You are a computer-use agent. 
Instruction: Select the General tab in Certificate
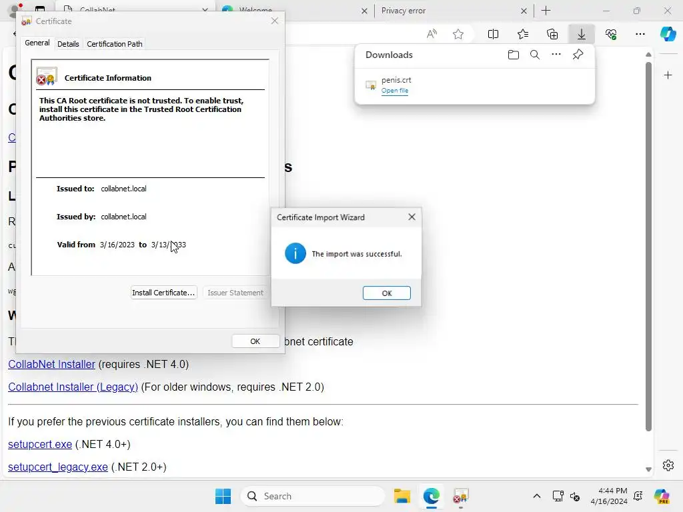(x=37, y=43)
